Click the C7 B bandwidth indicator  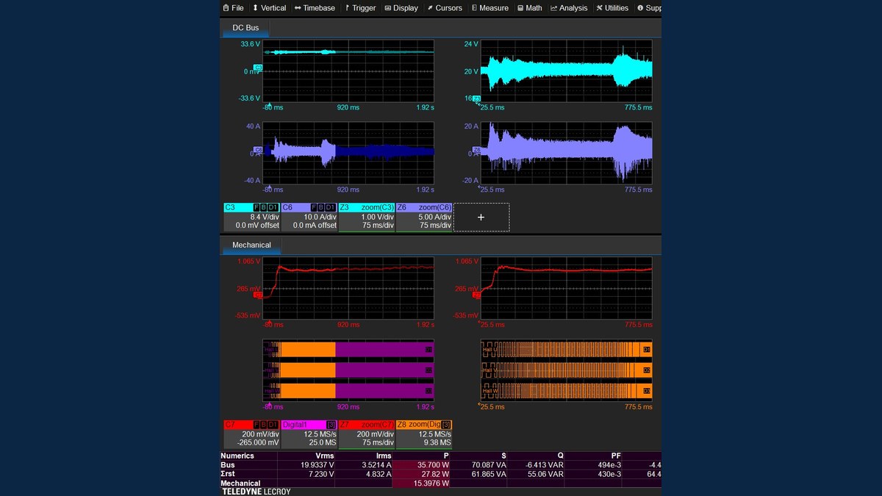pos(264,425)
